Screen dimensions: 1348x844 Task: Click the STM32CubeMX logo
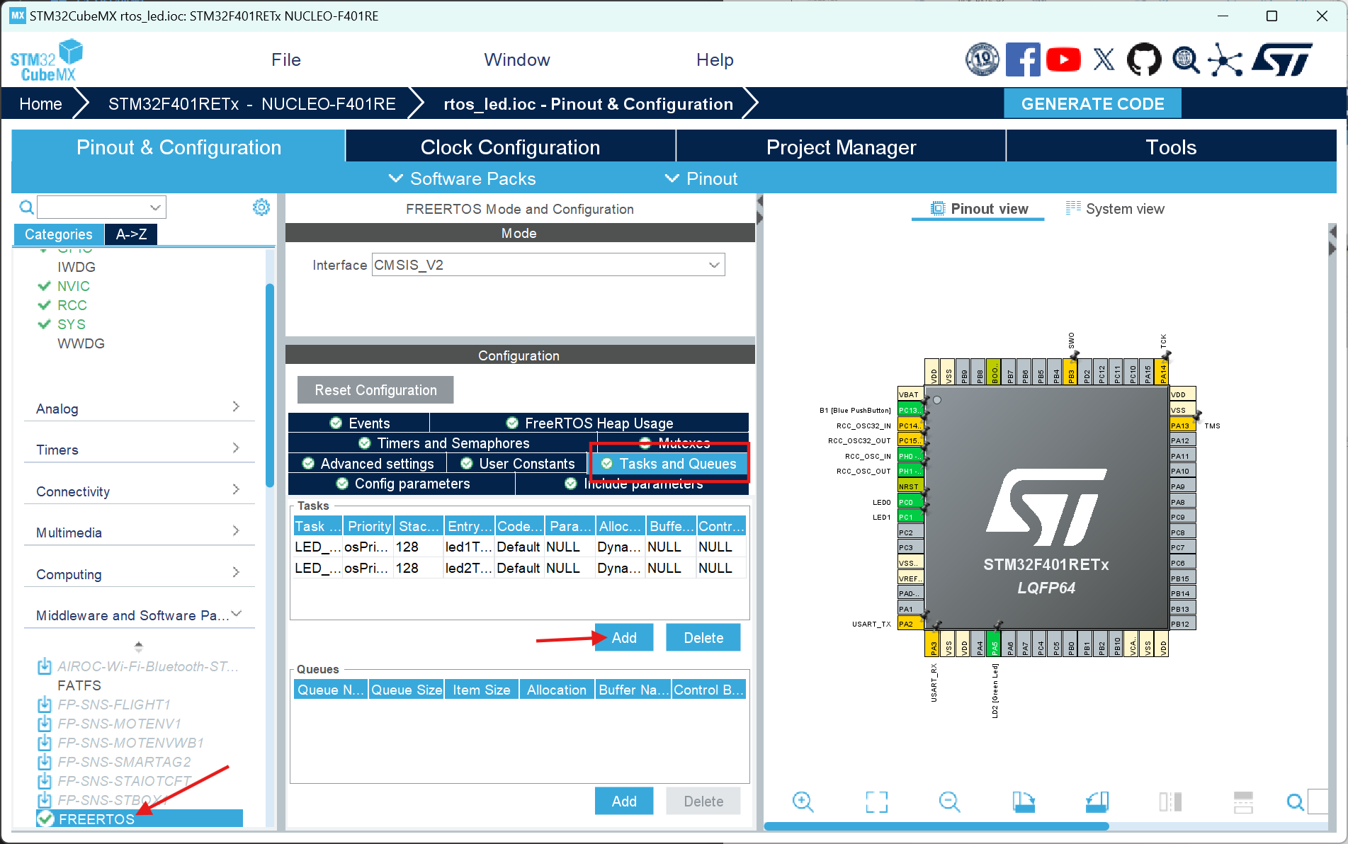pyautogui.click(x=47, y=60)
